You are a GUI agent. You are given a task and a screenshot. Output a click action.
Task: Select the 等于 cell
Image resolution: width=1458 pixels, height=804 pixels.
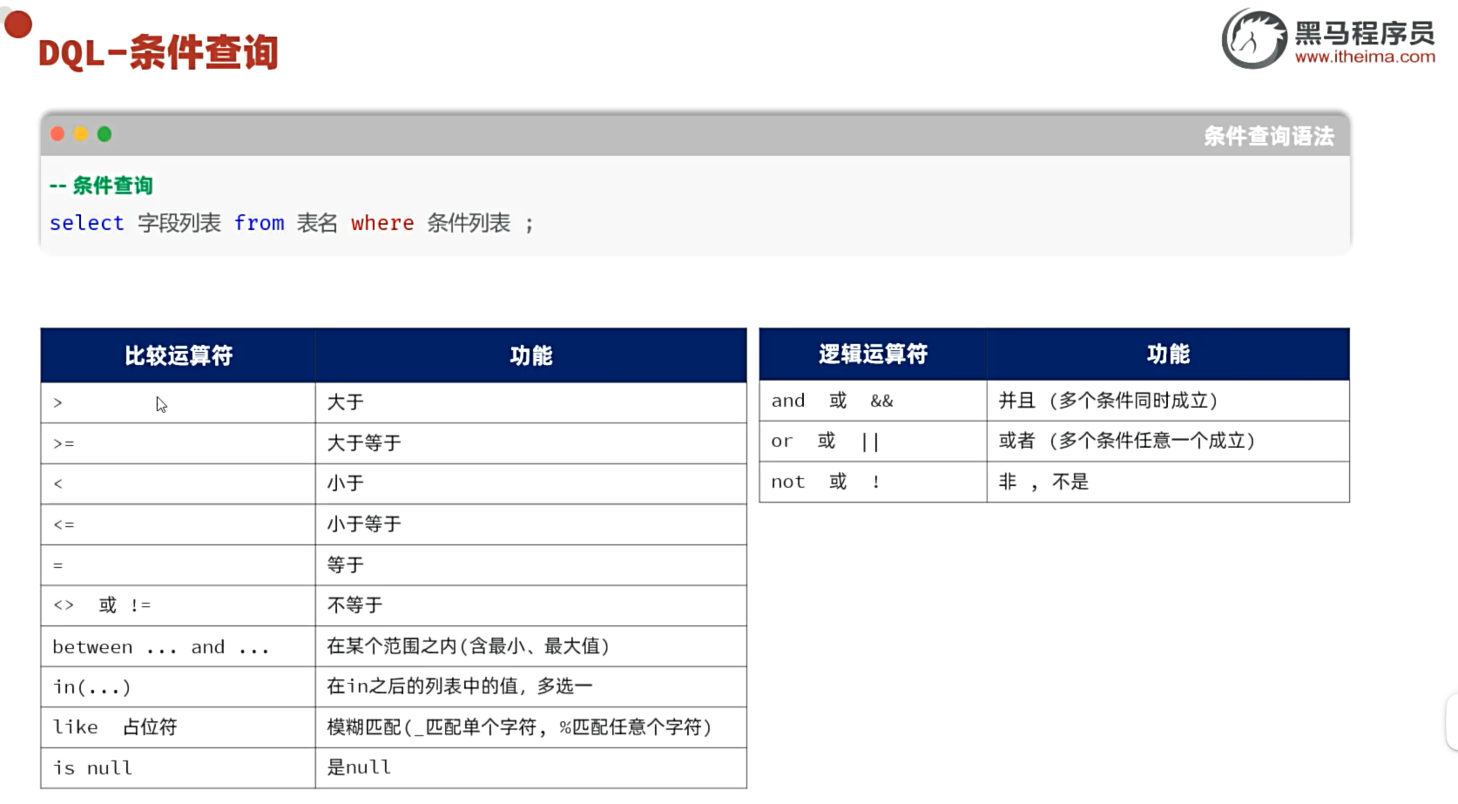pyautogui.click(x=531, y=565)
